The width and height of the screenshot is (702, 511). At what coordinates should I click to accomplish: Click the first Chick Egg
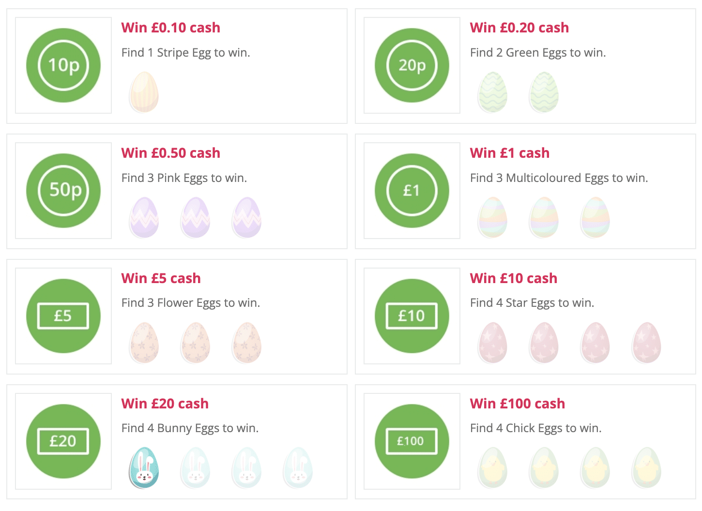(492, 467)
